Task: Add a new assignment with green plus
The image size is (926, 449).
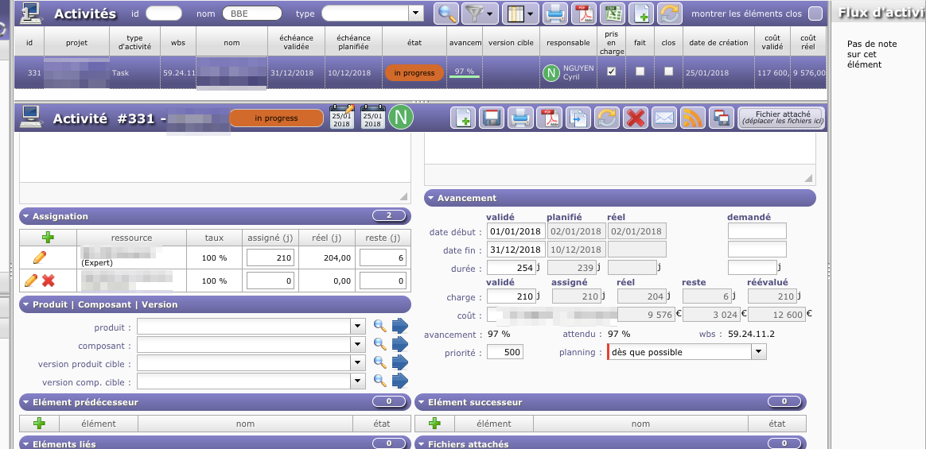Action: 48,238
